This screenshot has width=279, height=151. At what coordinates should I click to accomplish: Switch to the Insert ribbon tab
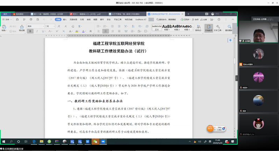pyautogui.click(x=65, y=19)
